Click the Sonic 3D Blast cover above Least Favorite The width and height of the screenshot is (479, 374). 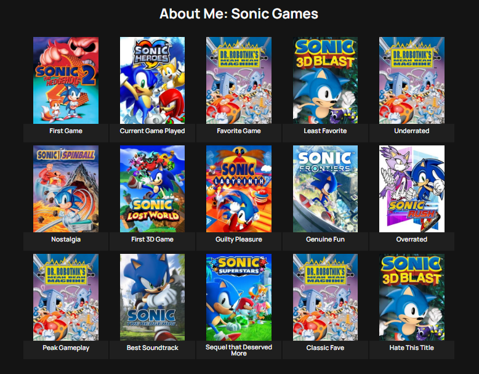tap(325, 81)
